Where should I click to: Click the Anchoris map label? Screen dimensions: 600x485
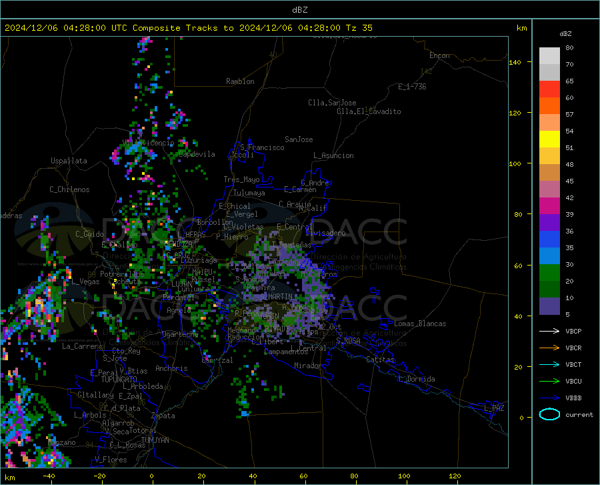coord(171,368)
